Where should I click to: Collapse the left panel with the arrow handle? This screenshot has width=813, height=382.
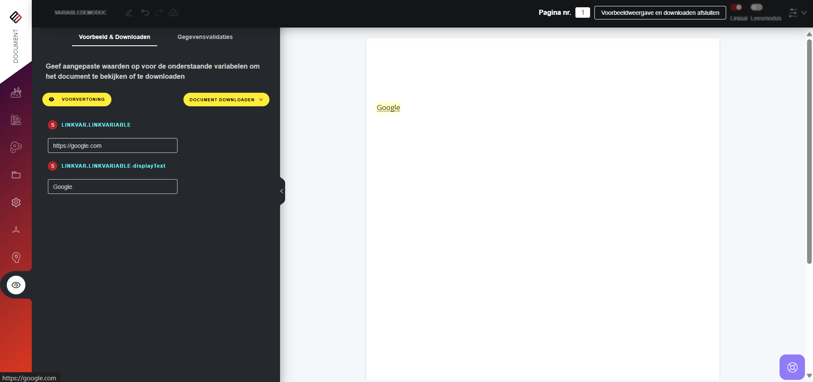coord(282,191)
